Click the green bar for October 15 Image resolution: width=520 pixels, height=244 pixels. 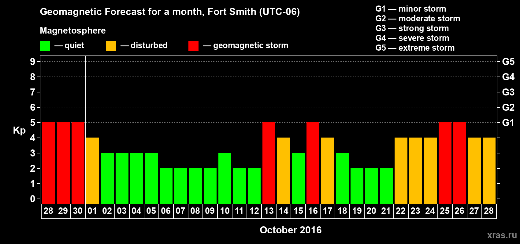click(x=298, y=178)
